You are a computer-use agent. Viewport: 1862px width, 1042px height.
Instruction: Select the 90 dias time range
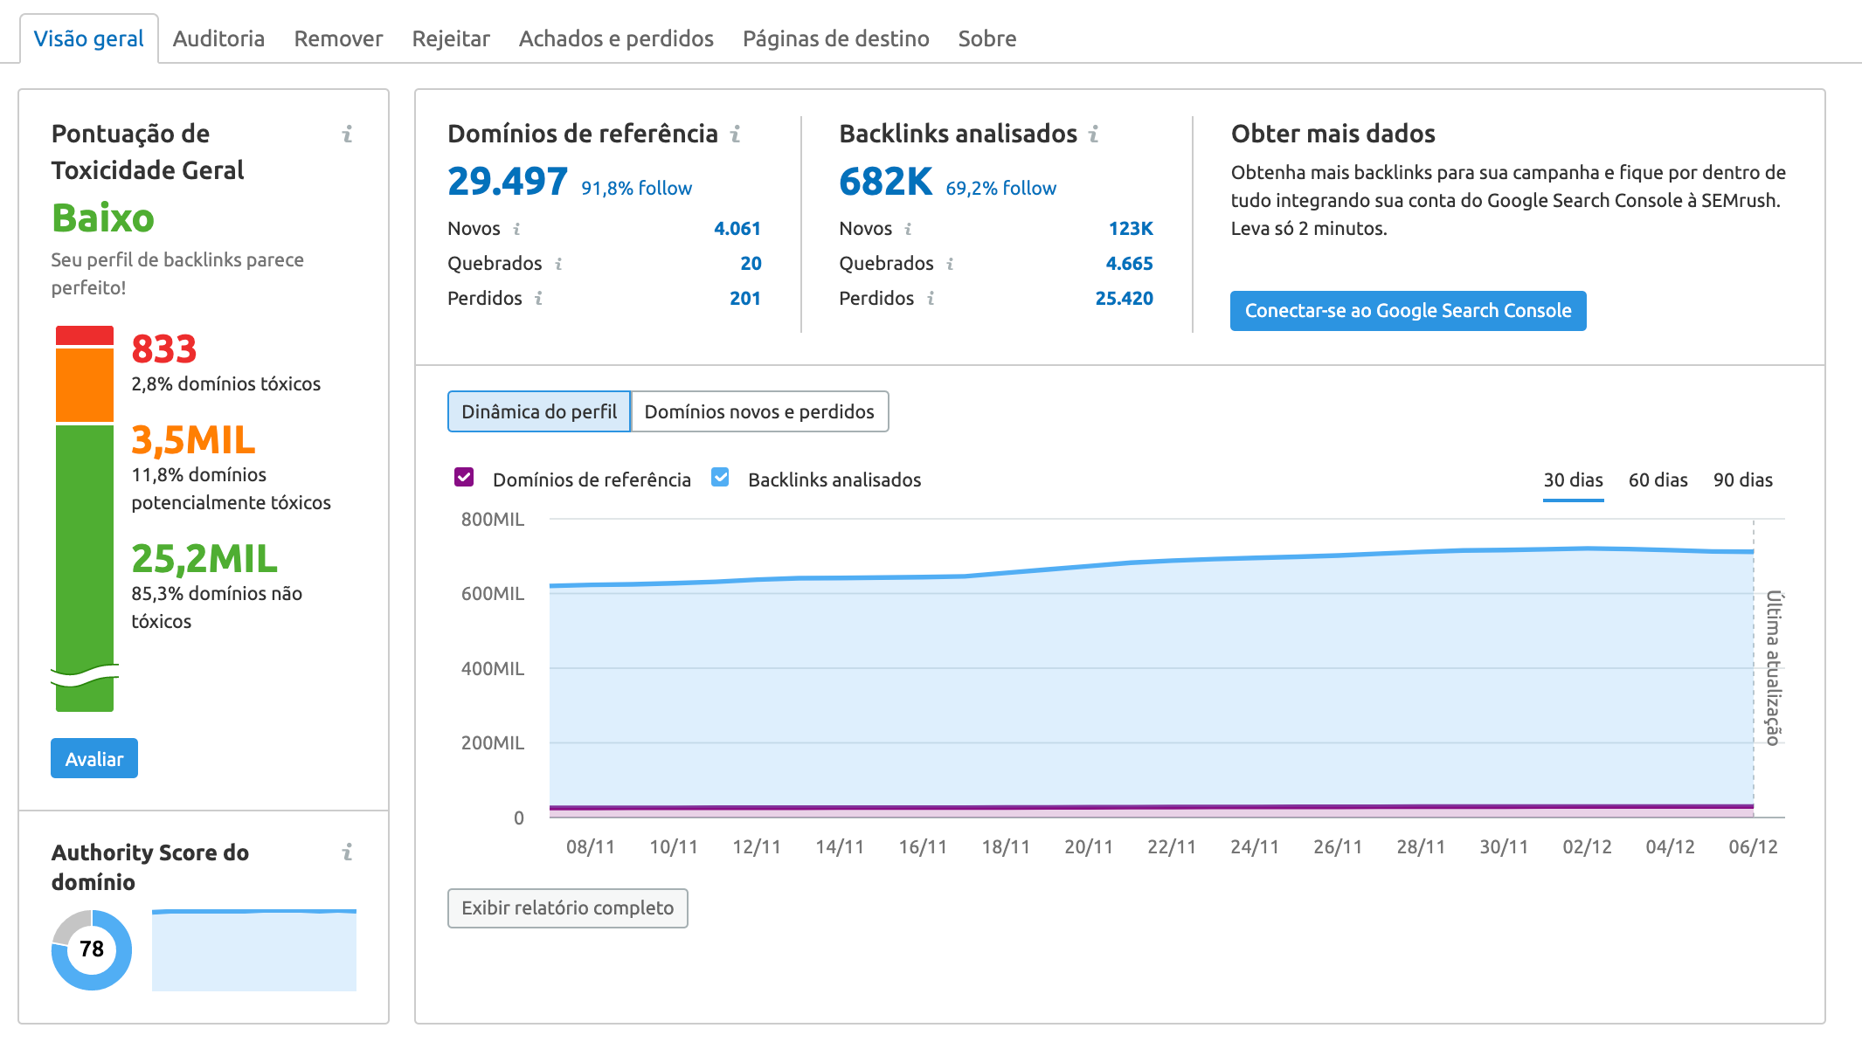[1743, 480]
